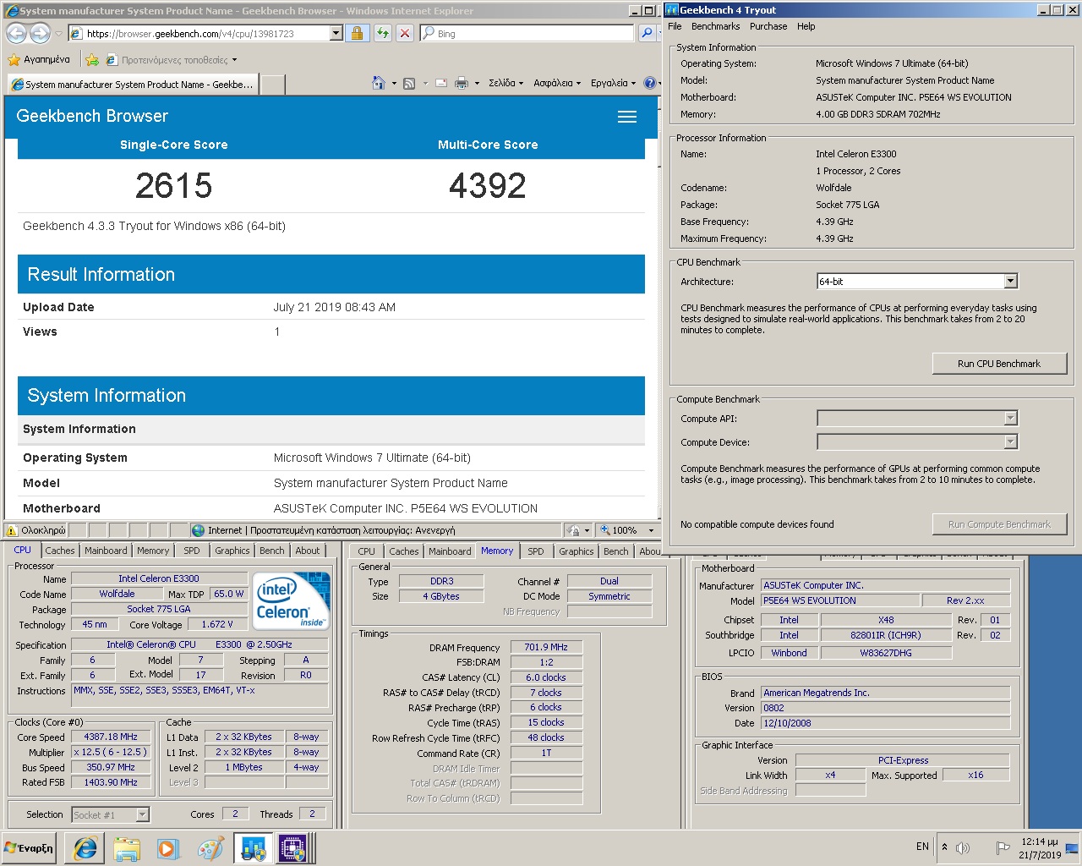
Task: Switch to CPU-Z taskbar button
Action: tap(294, 848)
